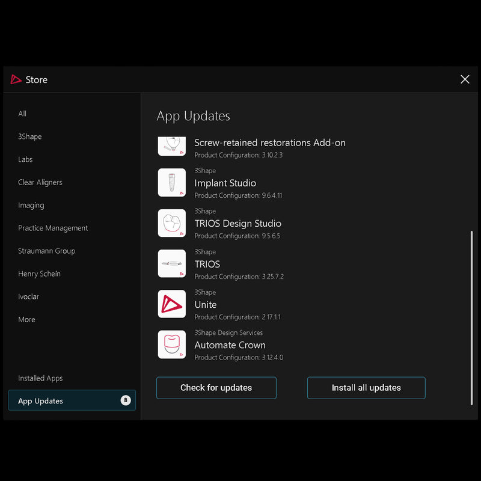Open the Practice Management category
This screenshot has height=481, width=481.
pyautogui.click(x=53, y=228)
